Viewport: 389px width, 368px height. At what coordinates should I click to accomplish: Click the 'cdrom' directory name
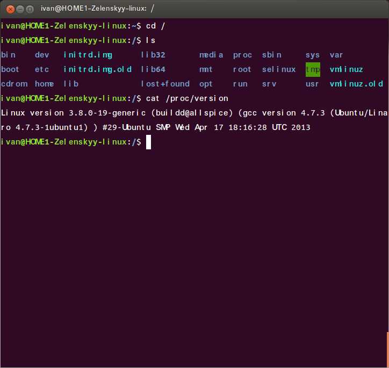pos(14,84)
